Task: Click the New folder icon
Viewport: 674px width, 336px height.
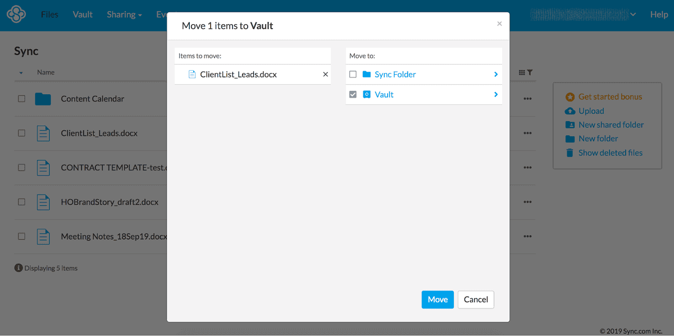Action: [x=571, y=139]
